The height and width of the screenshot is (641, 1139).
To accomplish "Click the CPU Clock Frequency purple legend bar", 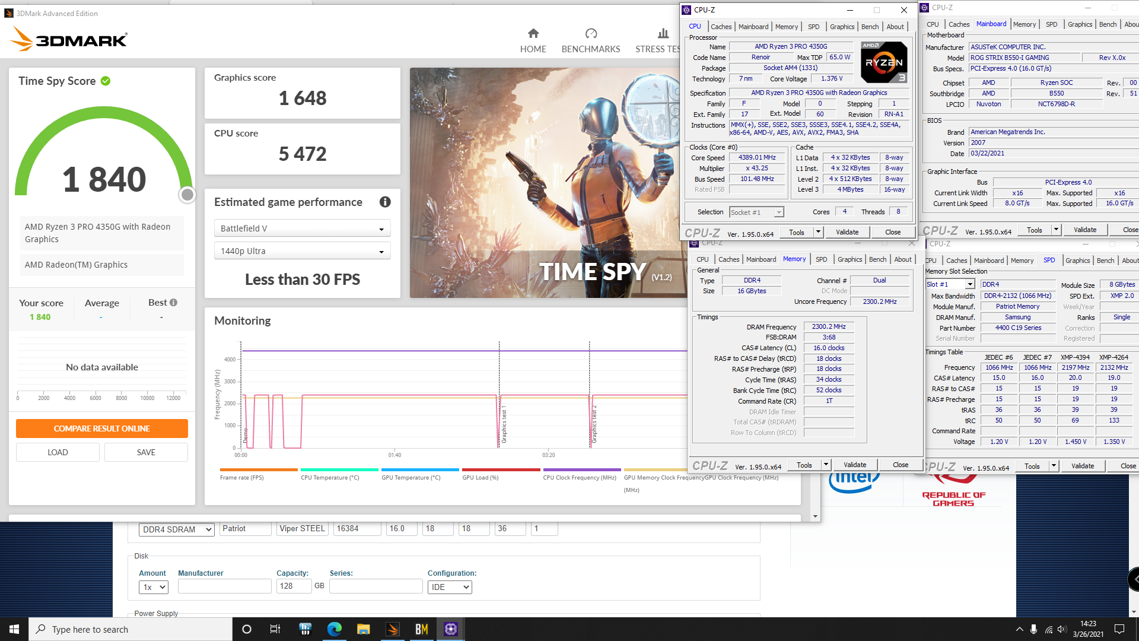I will (x=582, y=469).
